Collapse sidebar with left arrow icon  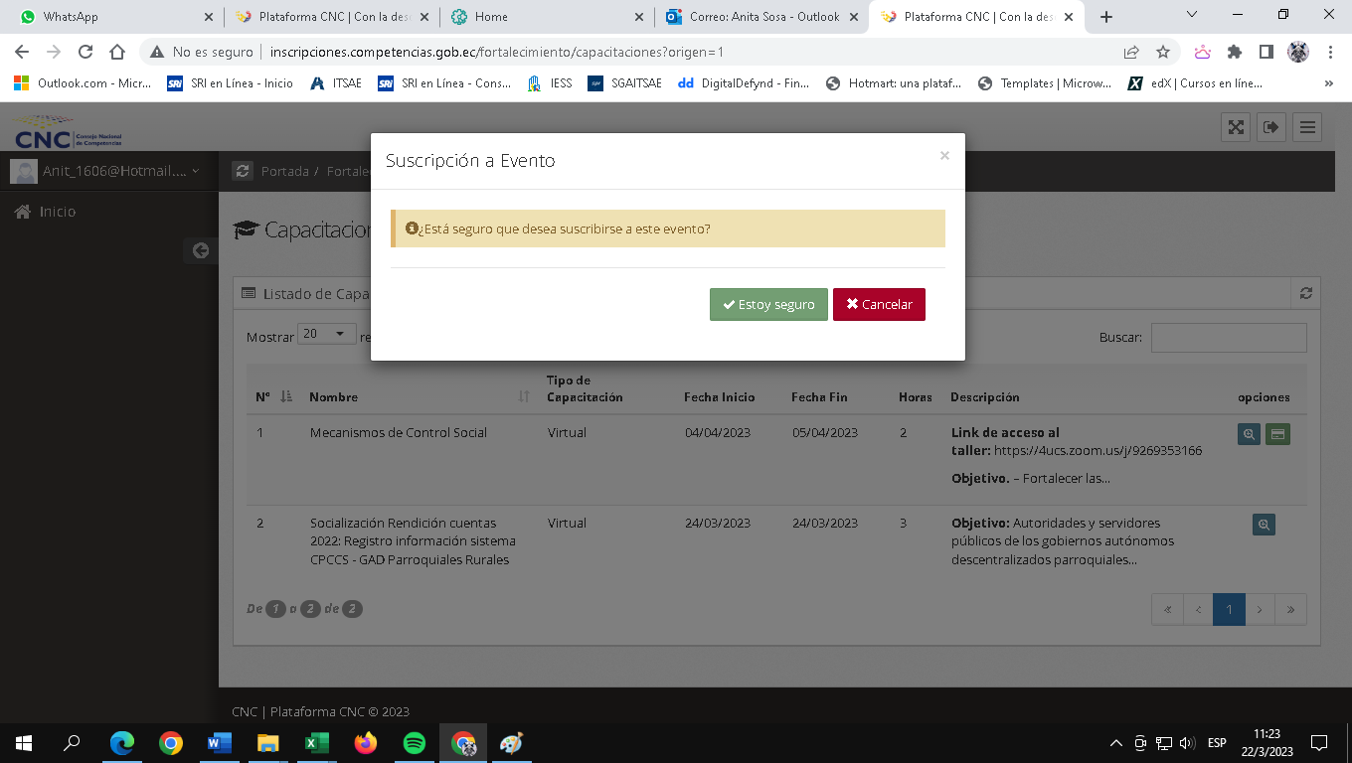tap(200, 250)
